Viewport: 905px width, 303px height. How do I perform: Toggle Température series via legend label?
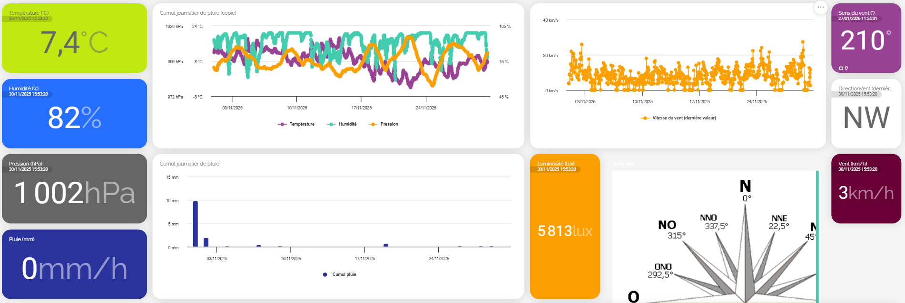[x=302, y=124]
